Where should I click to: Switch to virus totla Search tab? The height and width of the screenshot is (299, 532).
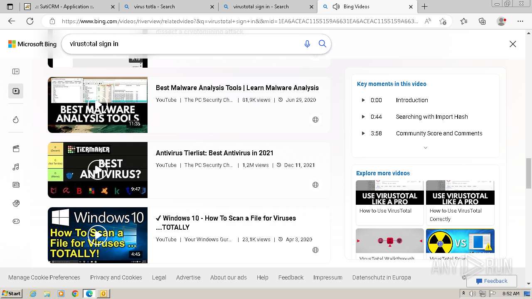169,7
